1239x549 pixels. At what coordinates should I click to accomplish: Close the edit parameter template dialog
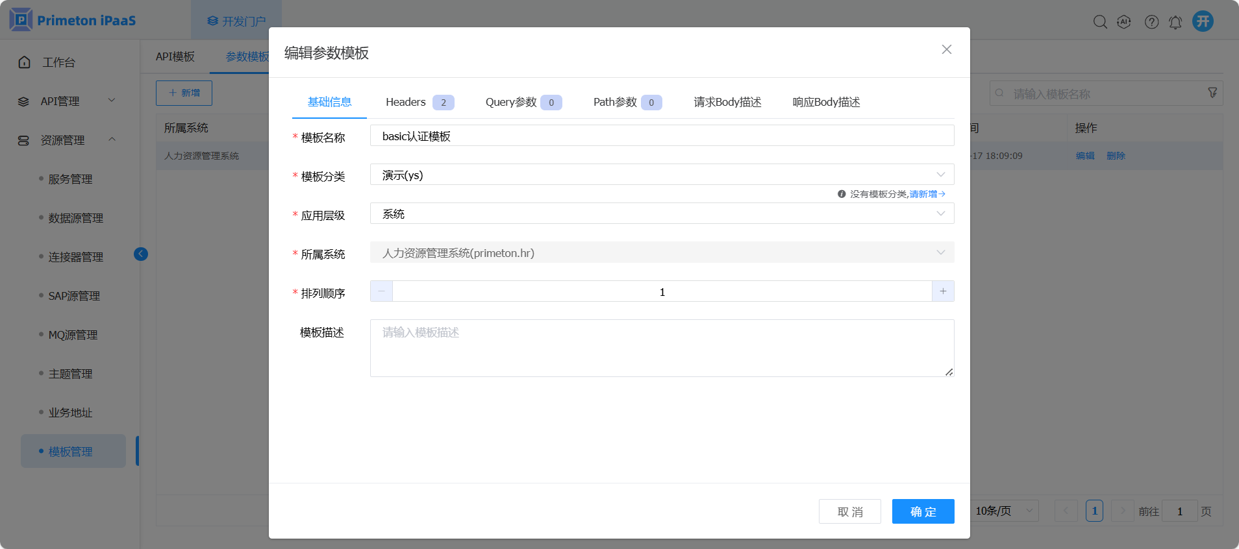tap(946, 49)
